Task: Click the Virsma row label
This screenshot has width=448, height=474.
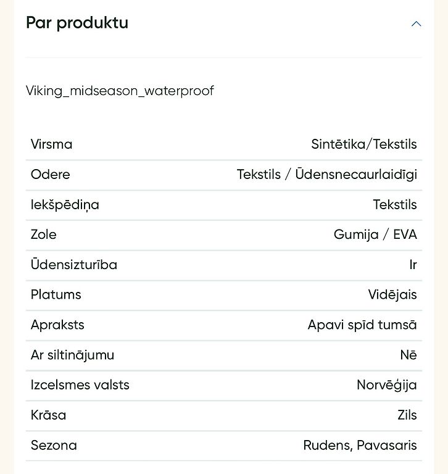Action: click(x=51, y=144)
